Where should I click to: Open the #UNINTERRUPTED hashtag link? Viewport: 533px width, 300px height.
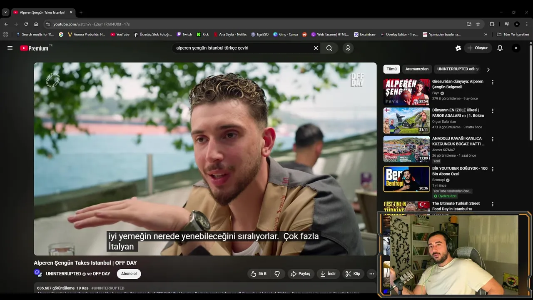[x=108, y=288]
